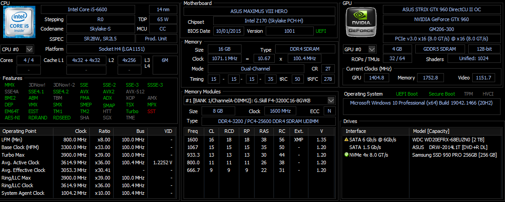This screenshot has width=505, height=202.
Task: Click the 16 GB memory size value
Action: pyautogui.click(x=225, y=49)
